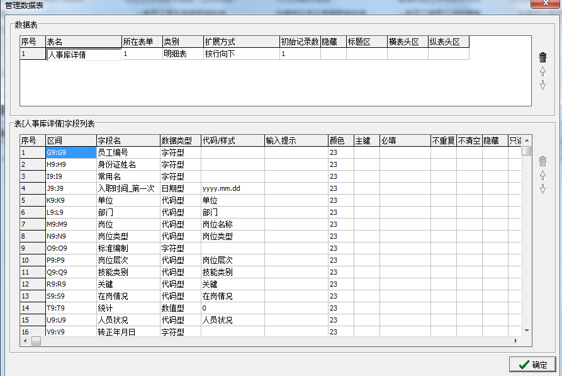Click field list vertical scrollbar up arrow
Screen dimensions: 562x376
tap(527, 140)
